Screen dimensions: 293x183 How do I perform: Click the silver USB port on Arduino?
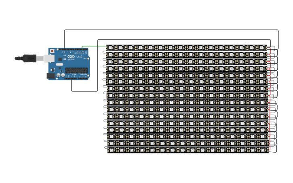pyautogui.click(x=48, y=59)
